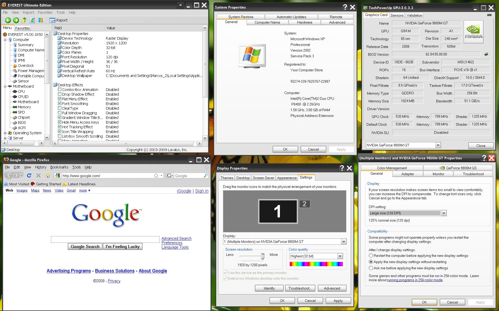Open Display selection dropdown in Display Properties
The height and width of the screenshot is (311, 499).
pos(344,242)
